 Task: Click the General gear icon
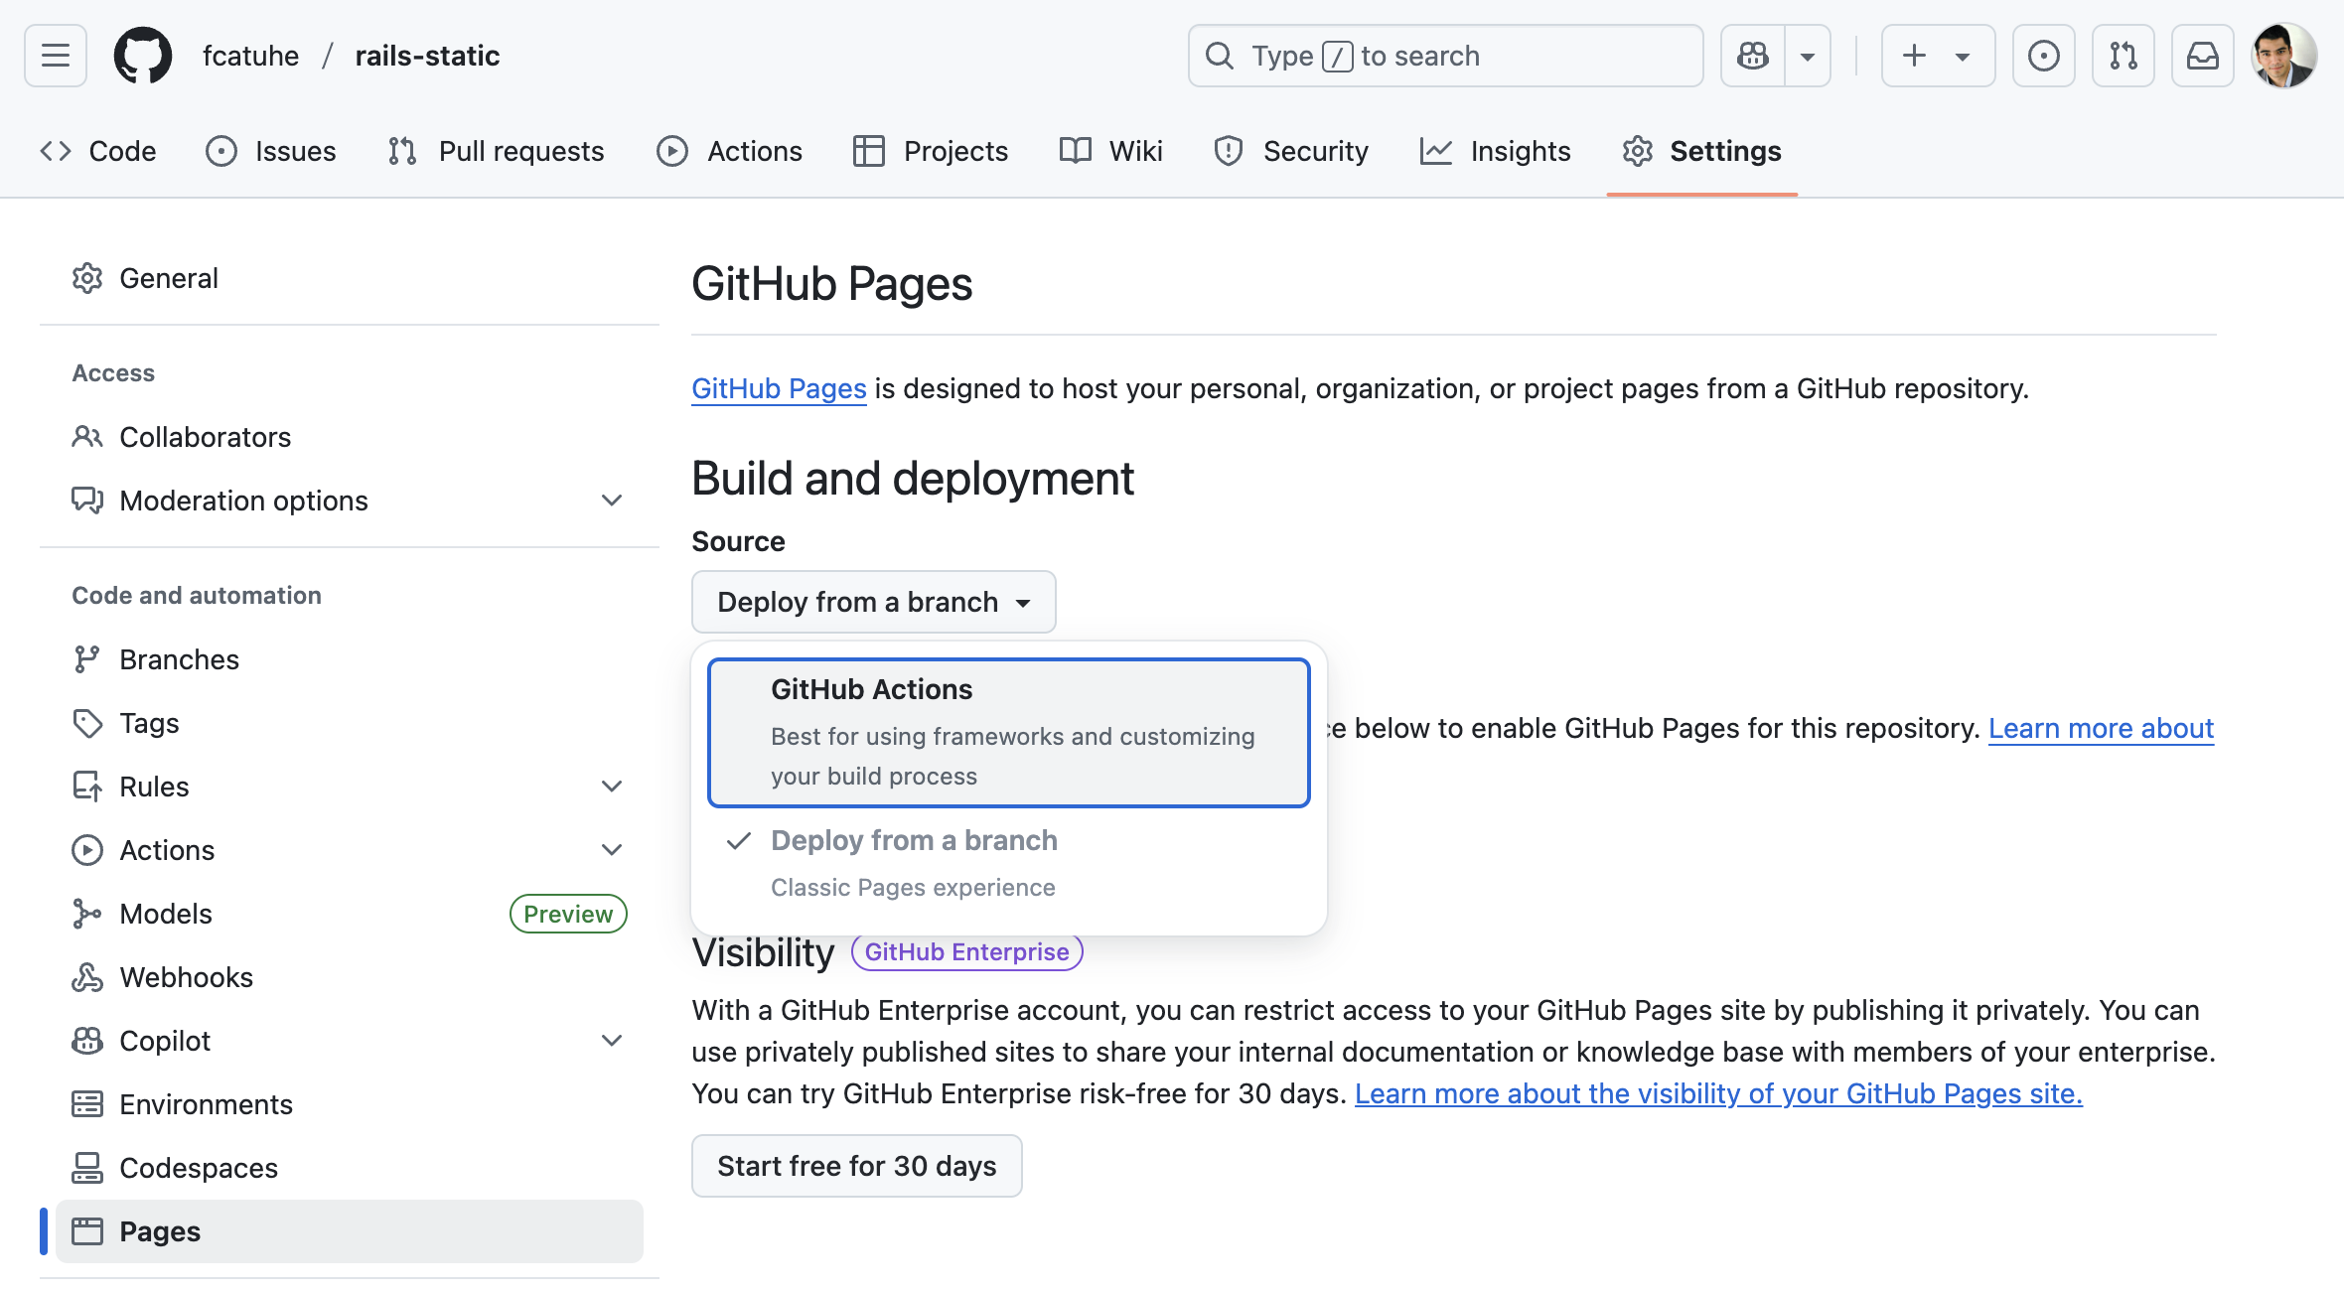(x=87, y=278)
